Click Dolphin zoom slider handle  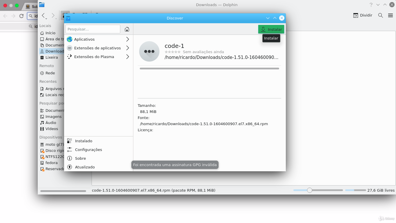(x=310, y=190)
